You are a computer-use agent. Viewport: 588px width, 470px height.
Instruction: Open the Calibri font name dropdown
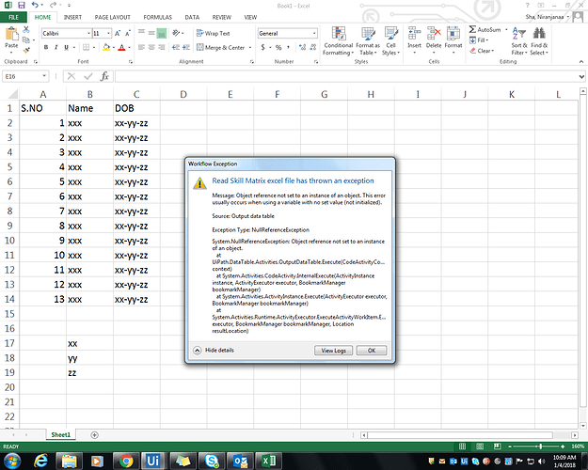tap(88, 33)
